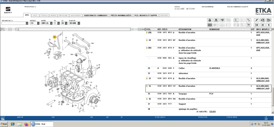274x127 pixels.
Task: Open the PLANCHE dropdown 103-000
Action: point(79,23)
